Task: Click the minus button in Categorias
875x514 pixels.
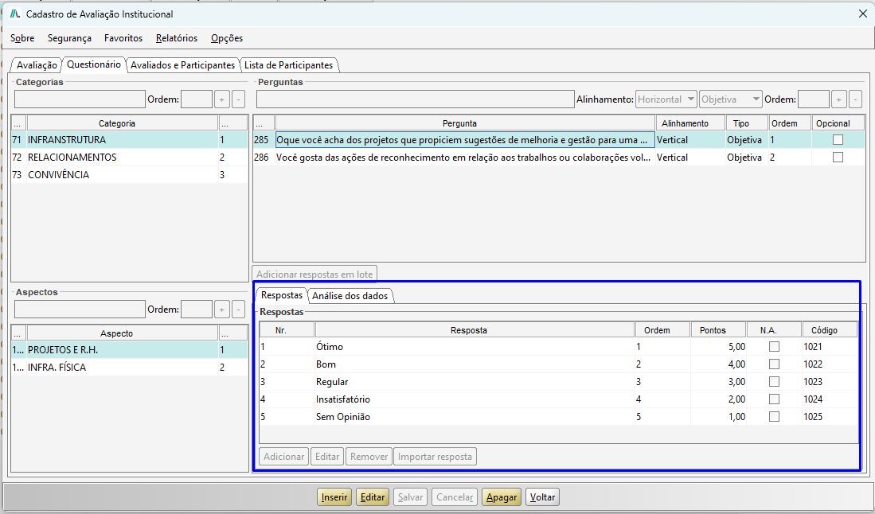Action: click(x=238, y=99)
